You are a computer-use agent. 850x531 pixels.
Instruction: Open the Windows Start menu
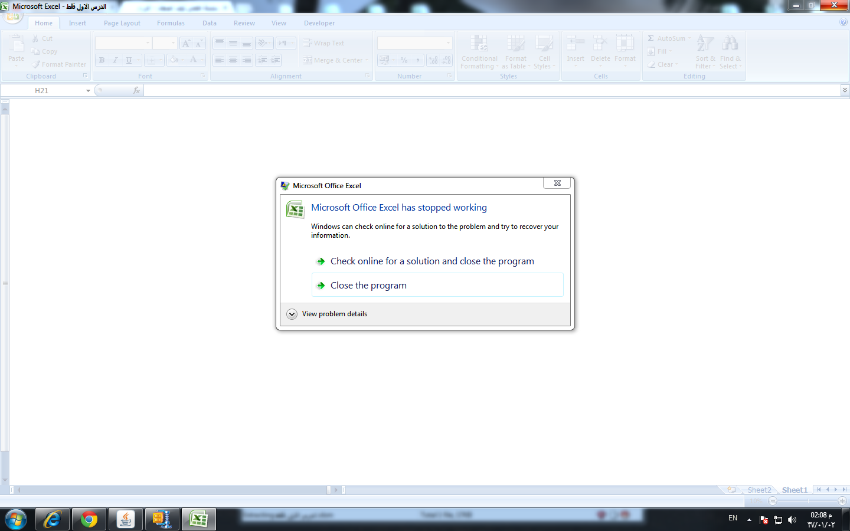16,520
